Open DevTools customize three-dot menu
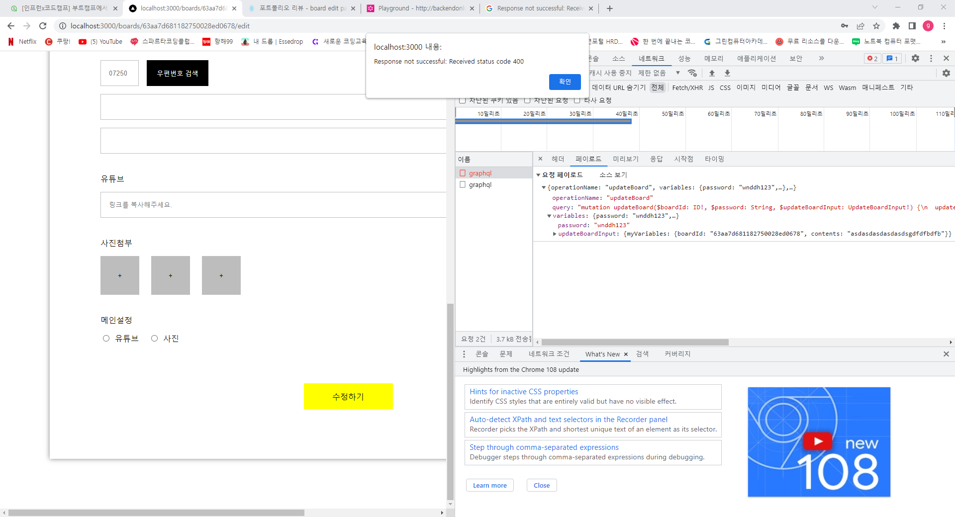 pyautogui.click(x=931, y=58)
